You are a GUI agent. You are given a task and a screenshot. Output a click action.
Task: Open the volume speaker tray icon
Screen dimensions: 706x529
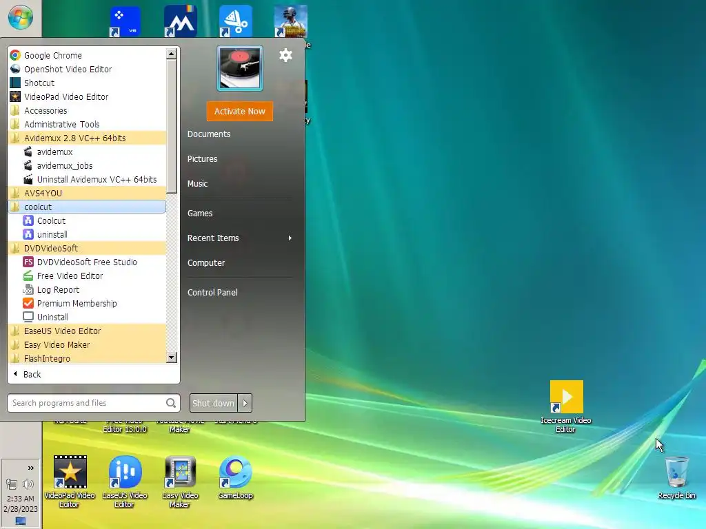(x=28, y=484)
